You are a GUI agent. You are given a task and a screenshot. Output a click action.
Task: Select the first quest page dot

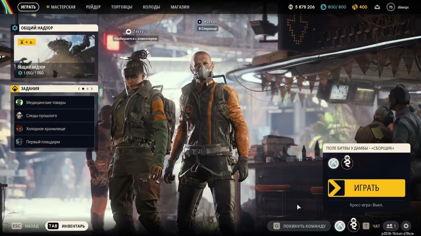83,88
